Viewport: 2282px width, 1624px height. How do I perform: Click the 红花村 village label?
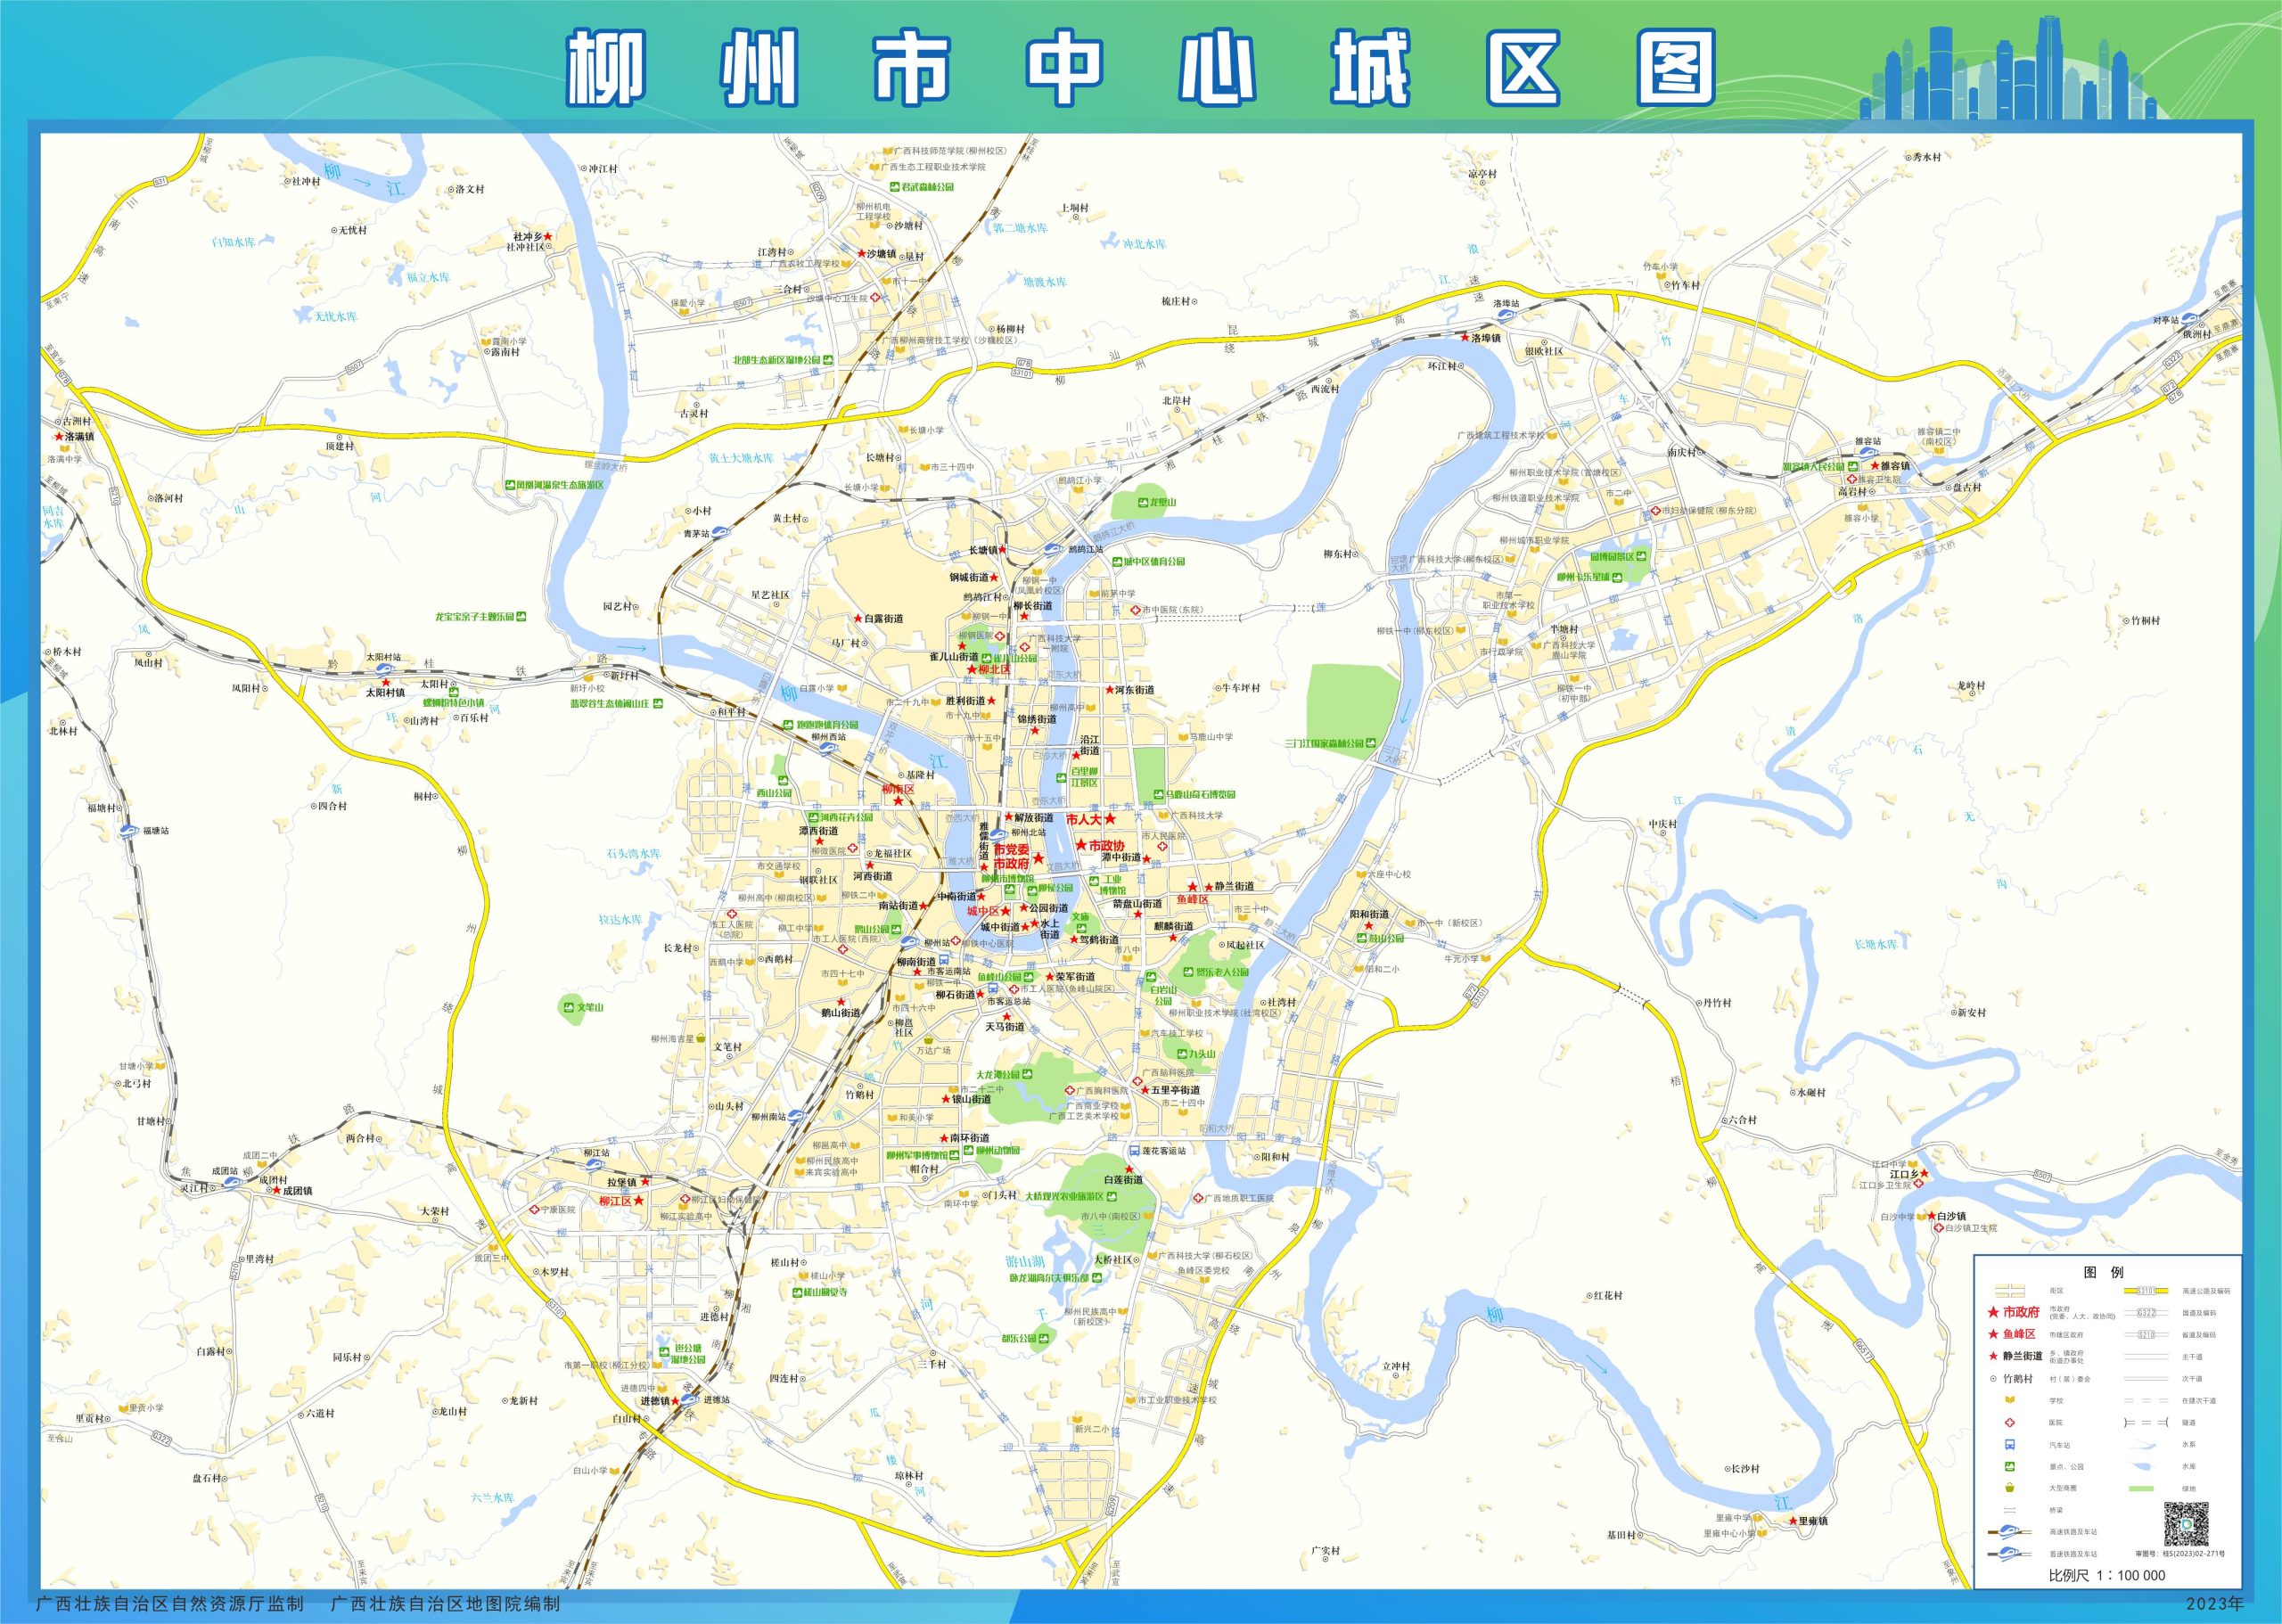[1608, 1295]
